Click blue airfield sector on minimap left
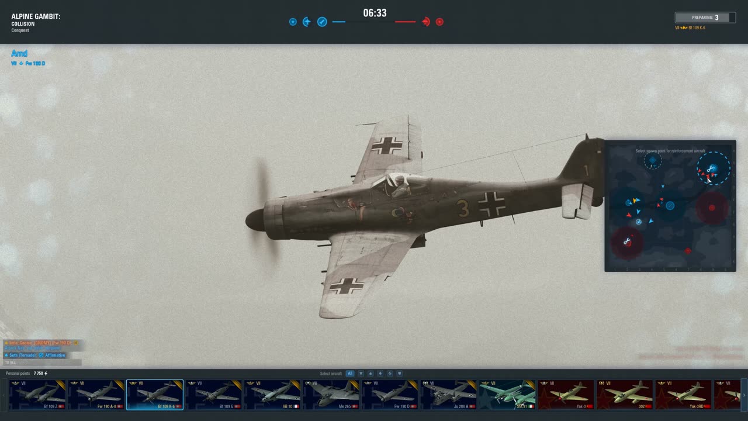The image size is (748, 421). click(629, 202)
